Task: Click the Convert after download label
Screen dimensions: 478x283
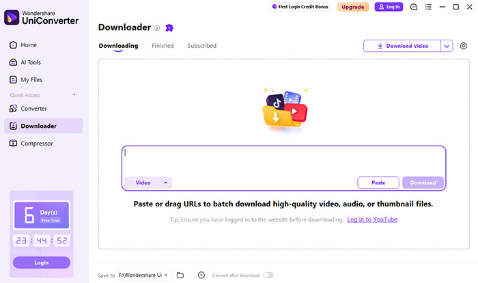Action: [x=236, y=275]
